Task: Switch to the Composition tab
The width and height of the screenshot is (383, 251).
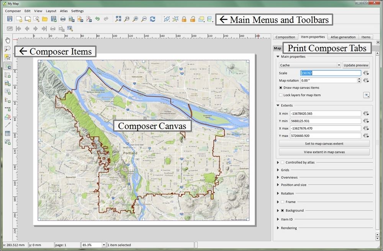Action: (285, 37)
